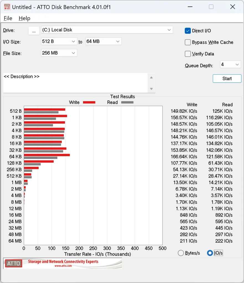244x283 pixels.
Task: Click the description box scroll down arrow
Action: pos(151,89)
